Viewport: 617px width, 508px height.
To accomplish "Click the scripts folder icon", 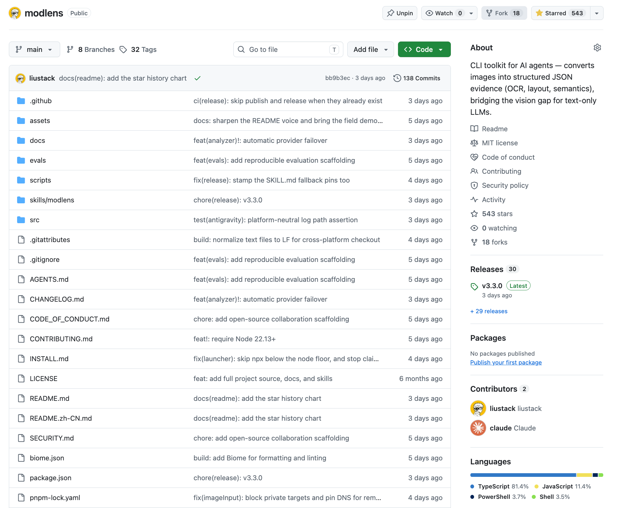I will pos(21,180).
